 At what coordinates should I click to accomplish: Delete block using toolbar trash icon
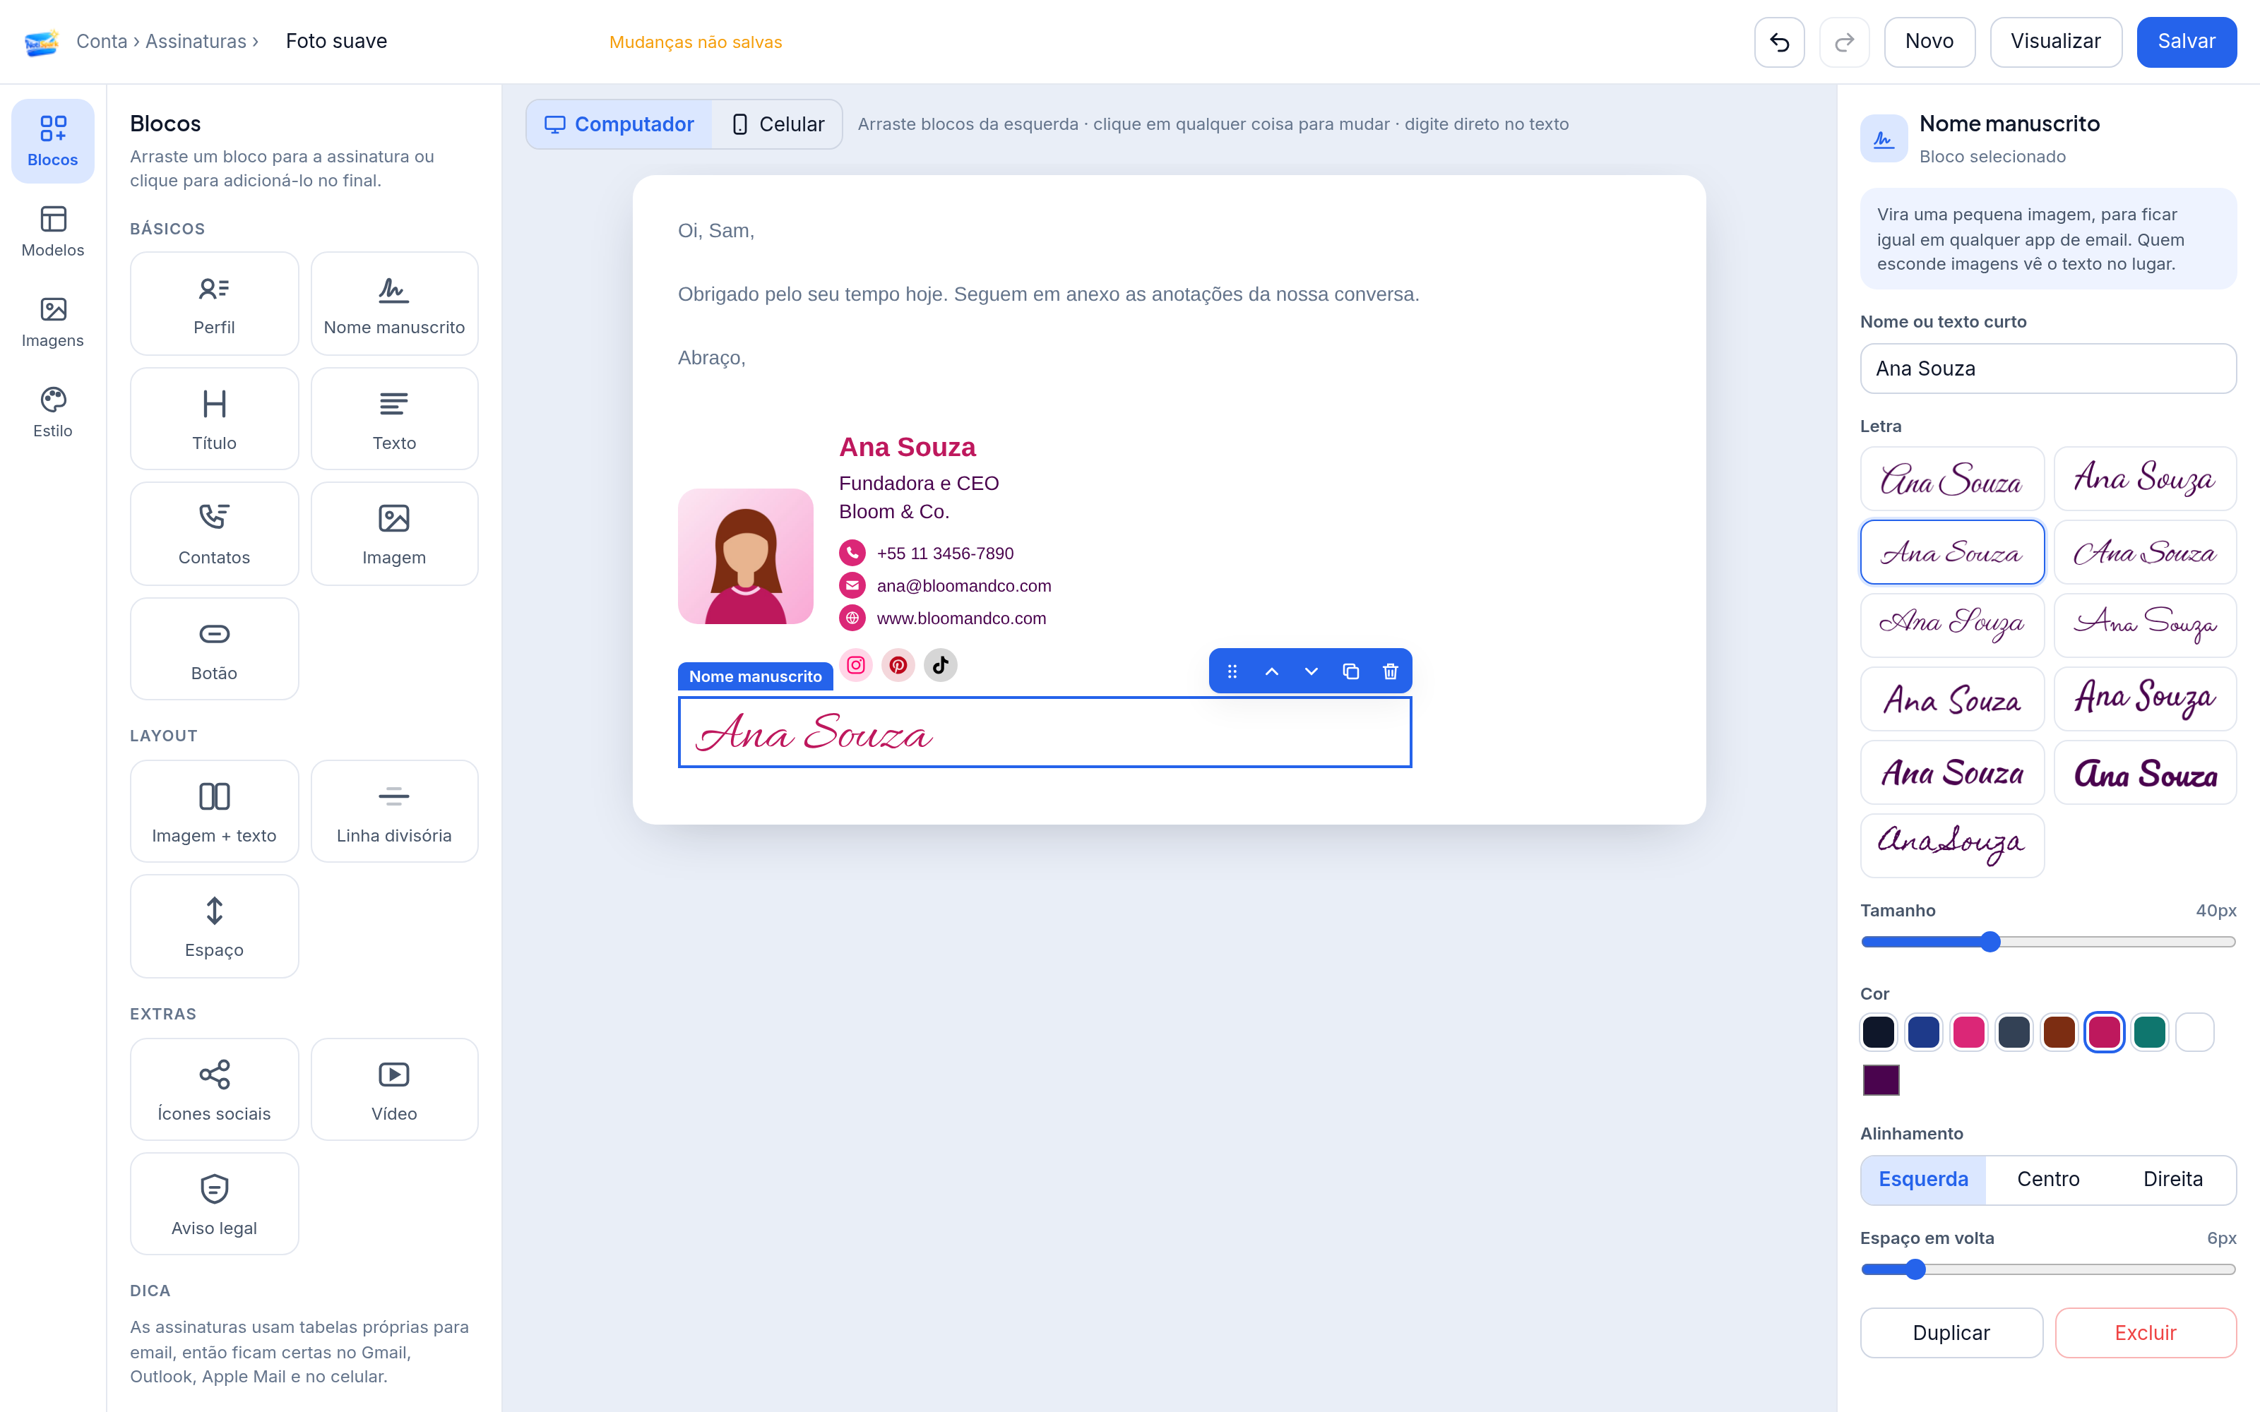point(1390,671)
